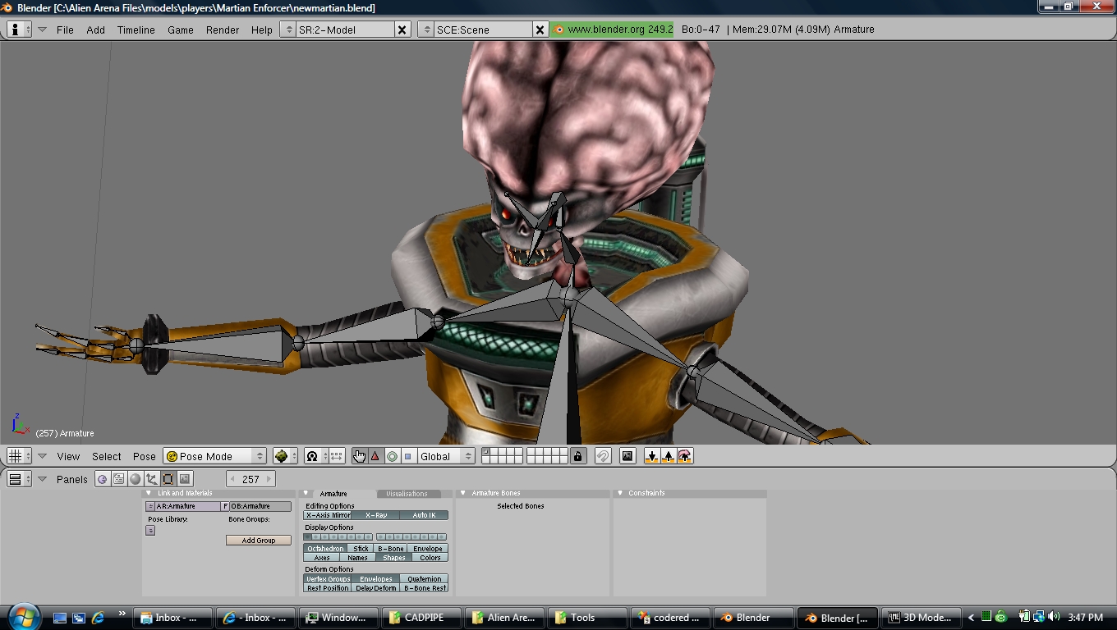Click the AR:Armature name field
1117x630 pixels.
tap(188, 506)
